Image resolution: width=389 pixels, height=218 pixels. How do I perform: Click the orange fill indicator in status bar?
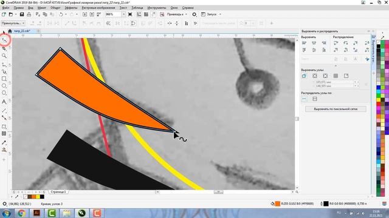click(x=278, y=203)
